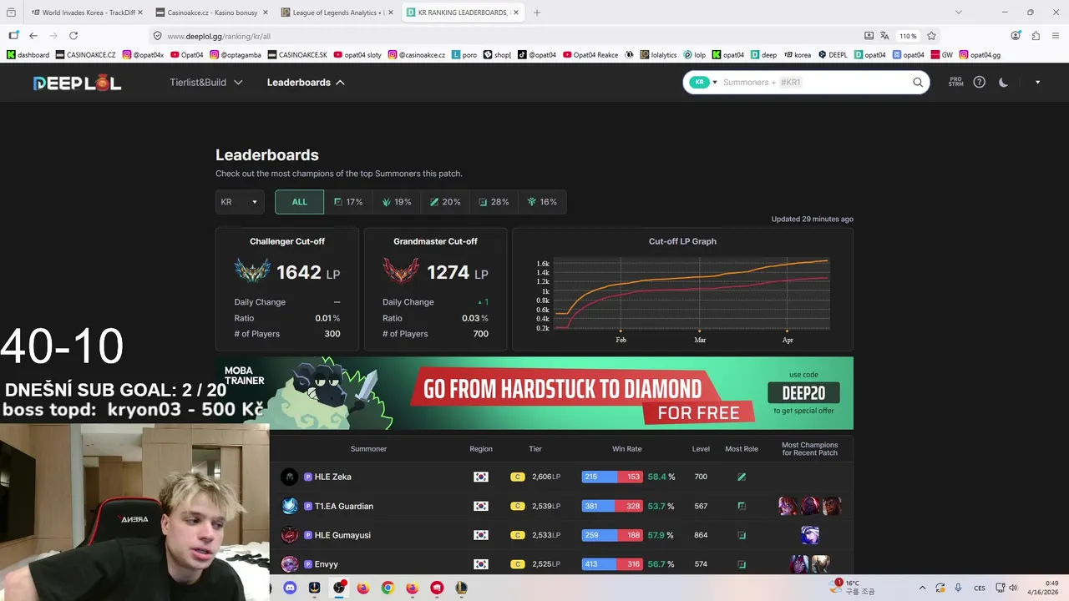
Task: Switch to the World Invades Korea tab
Action: [x=87, y=13]
